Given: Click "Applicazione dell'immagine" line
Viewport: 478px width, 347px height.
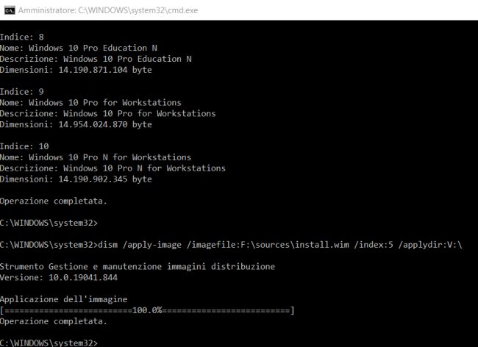Looking at the screenshot, I should [64, 299].
